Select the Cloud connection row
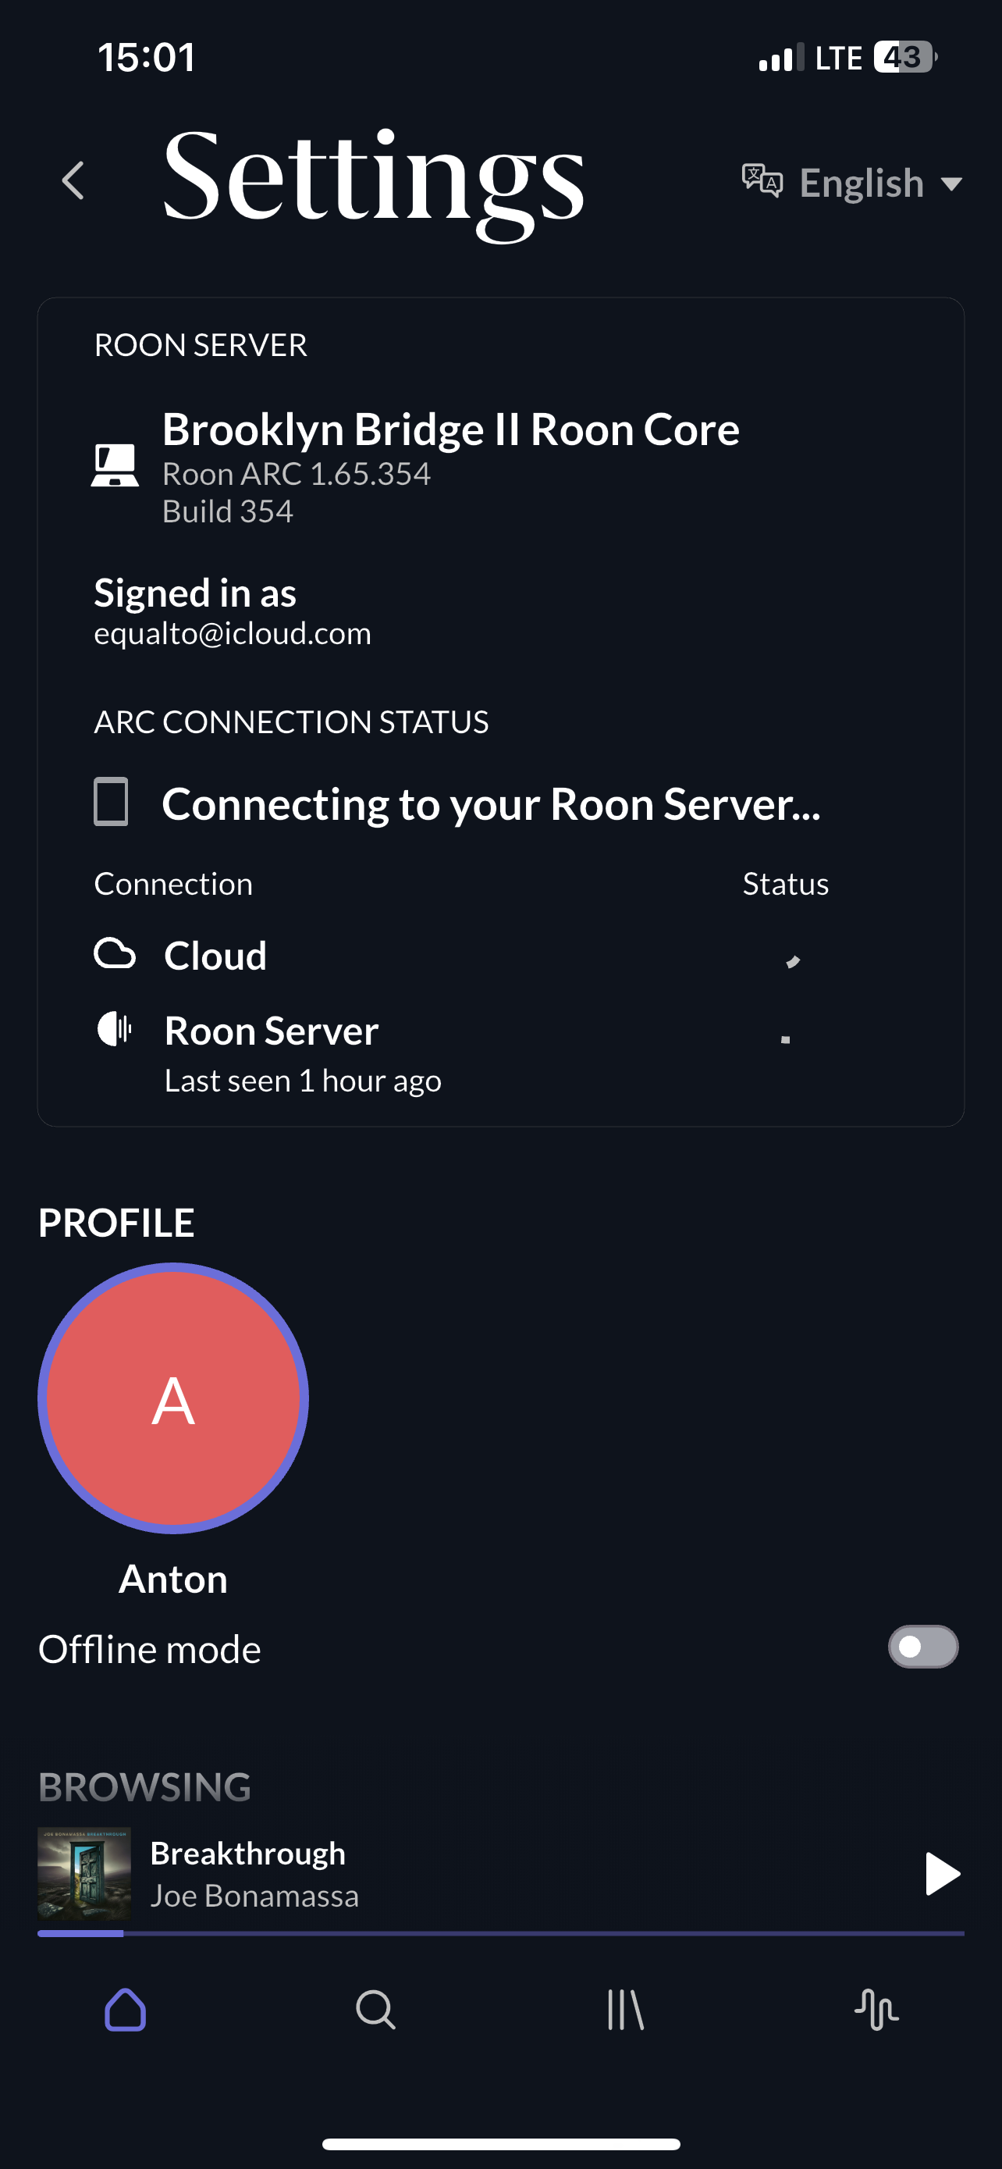 click(500, 956)
